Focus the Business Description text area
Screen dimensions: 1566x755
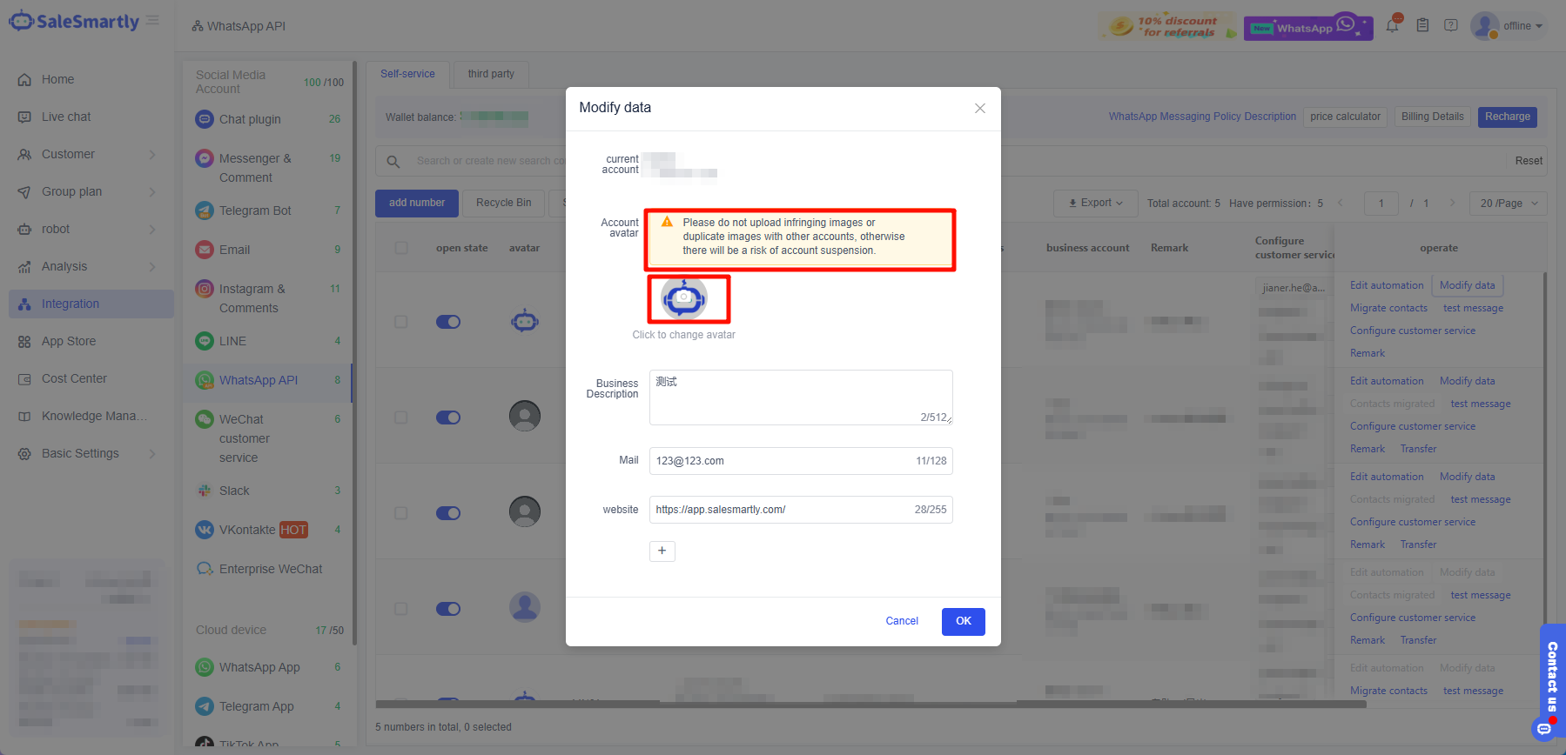pyautogui.click(x=801, y=398)
